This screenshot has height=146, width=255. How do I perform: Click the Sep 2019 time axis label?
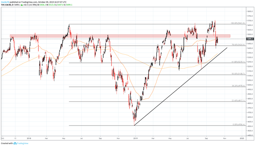[206, 139]
